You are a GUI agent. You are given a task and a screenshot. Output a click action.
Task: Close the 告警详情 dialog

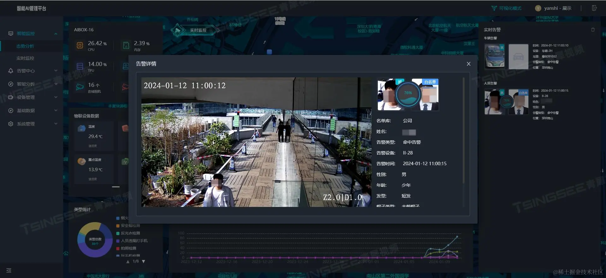[x=468, y=64]
